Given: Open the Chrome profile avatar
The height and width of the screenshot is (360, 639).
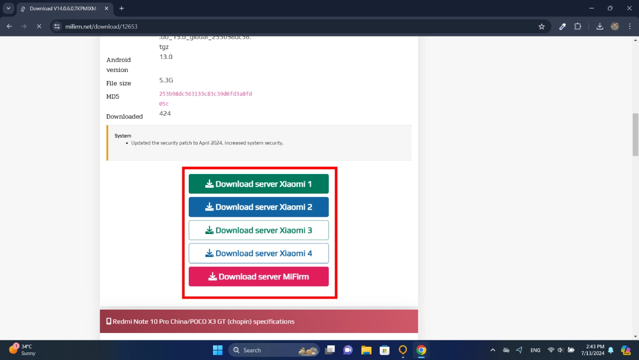Looking at the screenshot, I should (x=615, y=27).
